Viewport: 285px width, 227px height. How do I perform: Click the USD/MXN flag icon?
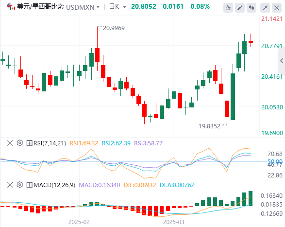click(x=11, y=7)
